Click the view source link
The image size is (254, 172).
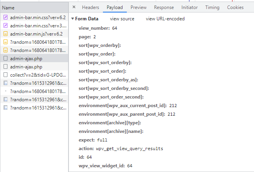tap(122, 19)
